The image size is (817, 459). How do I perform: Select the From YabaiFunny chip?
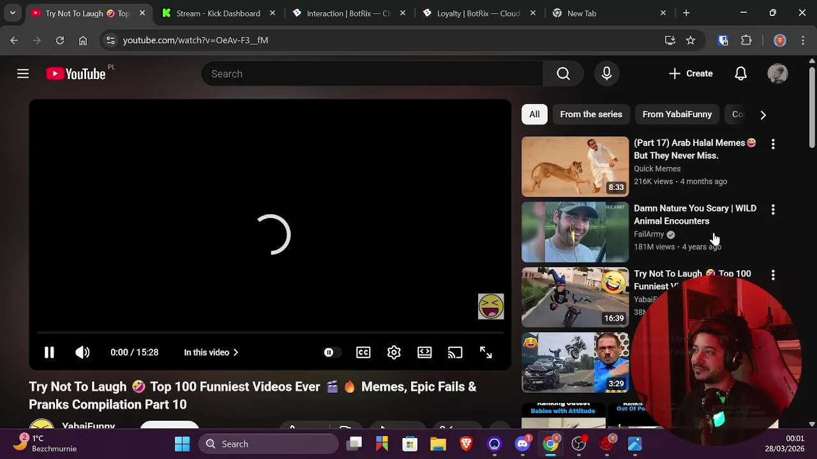click(x=677, y=115)
